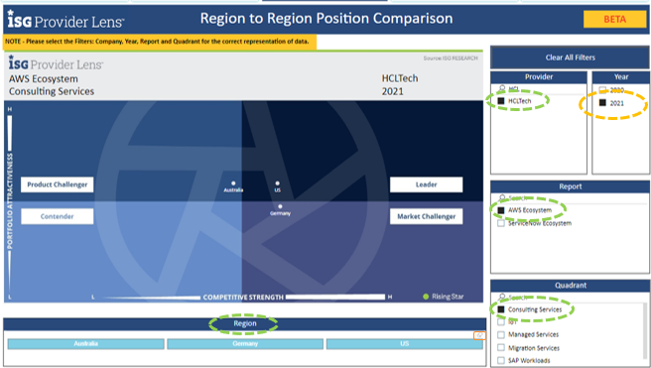Click the Region section header
The height and width of the screenshot is (368, 651).
tap(244, 323)
